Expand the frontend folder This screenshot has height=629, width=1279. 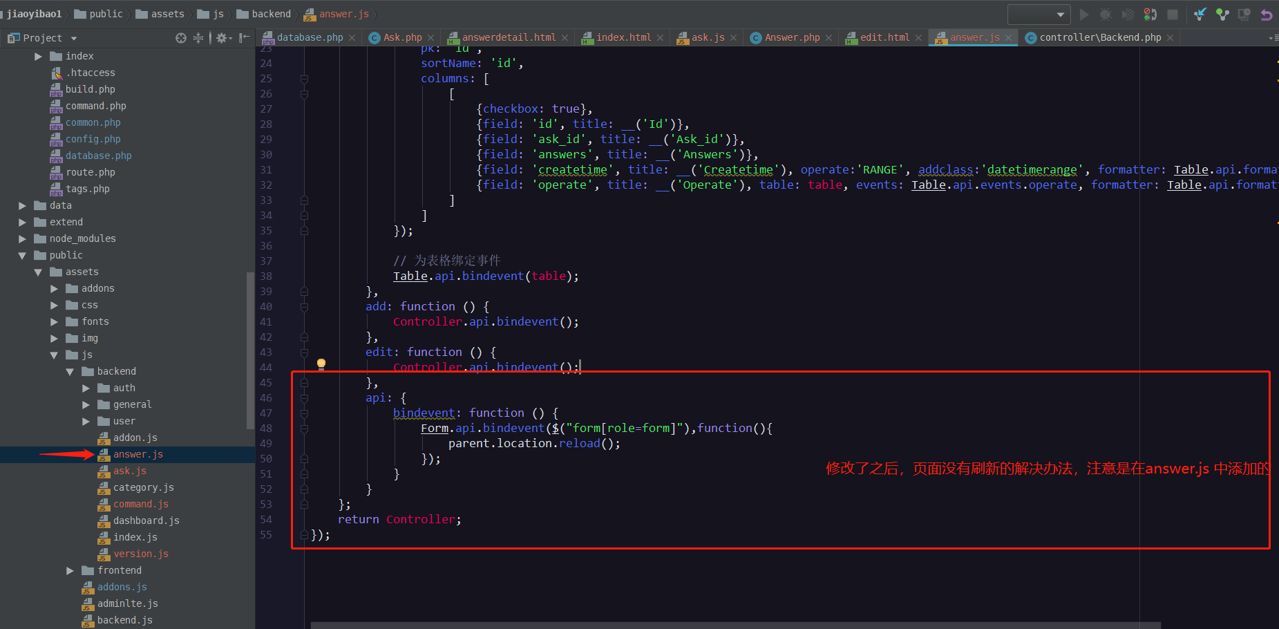(x=70, y=571)
